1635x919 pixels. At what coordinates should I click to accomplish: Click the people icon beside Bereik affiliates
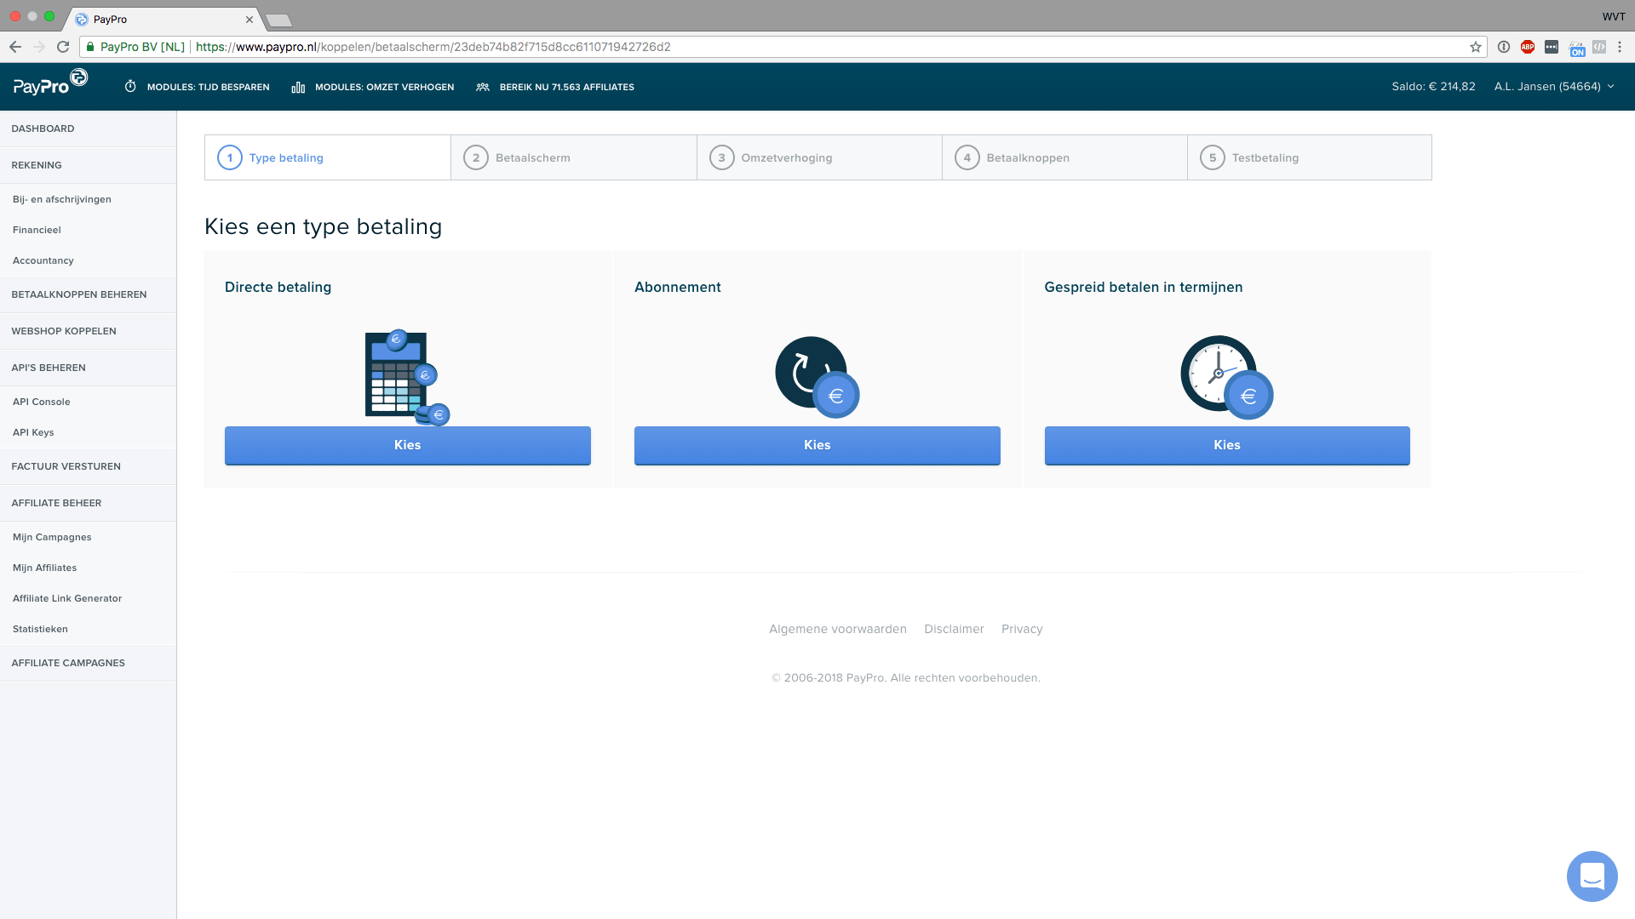pyautogui.click(x=483, y=87)
